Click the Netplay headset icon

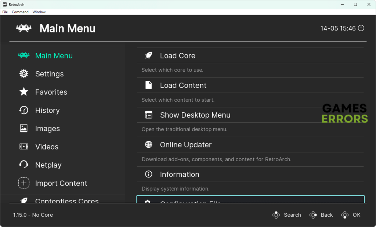pos(24,165)
